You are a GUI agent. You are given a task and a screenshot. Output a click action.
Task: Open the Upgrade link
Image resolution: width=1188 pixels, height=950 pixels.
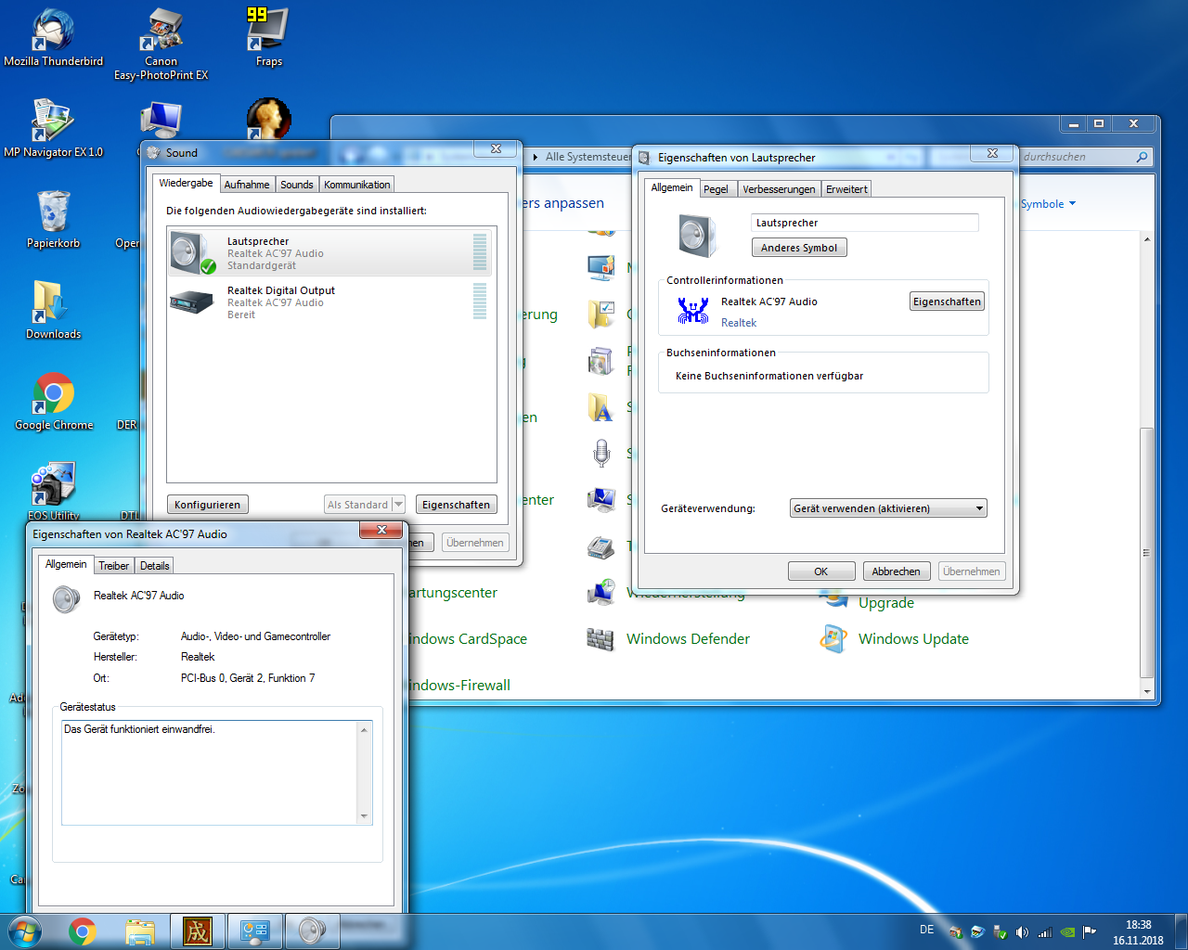pyautogui.click(x=886, y=603)
